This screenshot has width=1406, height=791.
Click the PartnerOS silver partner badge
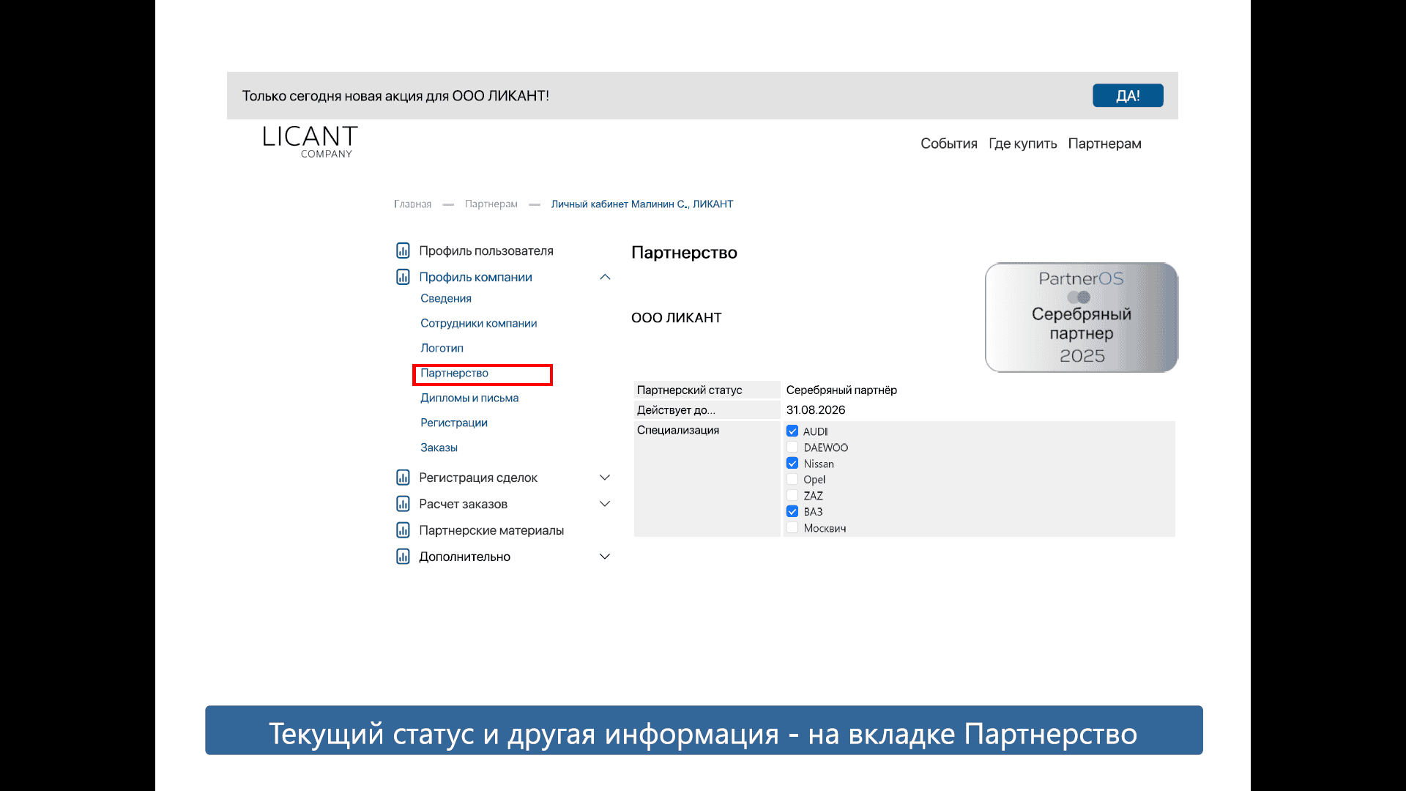[x=1081, y=317]
